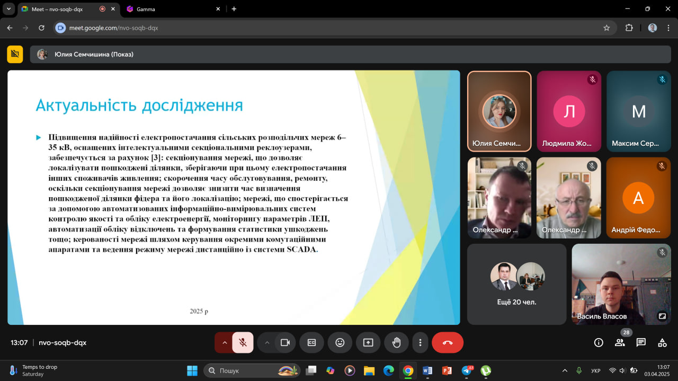Show the participants list icon

pos(620,342)
